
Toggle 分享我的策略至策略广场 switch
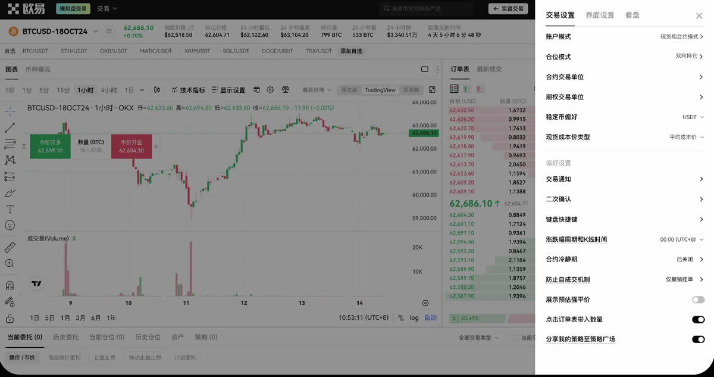(698, 339)
